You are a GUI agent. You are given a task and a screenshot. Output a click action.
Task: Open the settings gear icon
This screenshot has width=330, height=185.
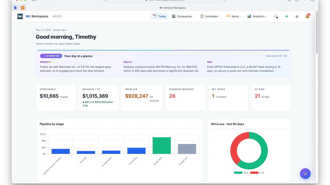[297, 16]
